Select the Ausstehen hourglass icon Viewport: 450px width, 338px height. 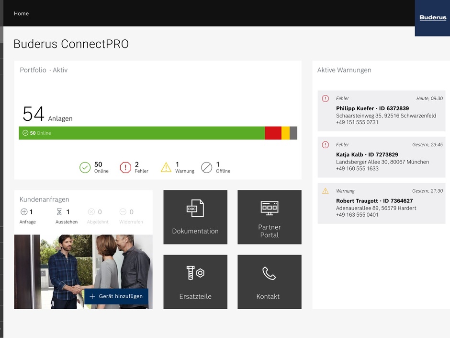[x=59, y=212]
